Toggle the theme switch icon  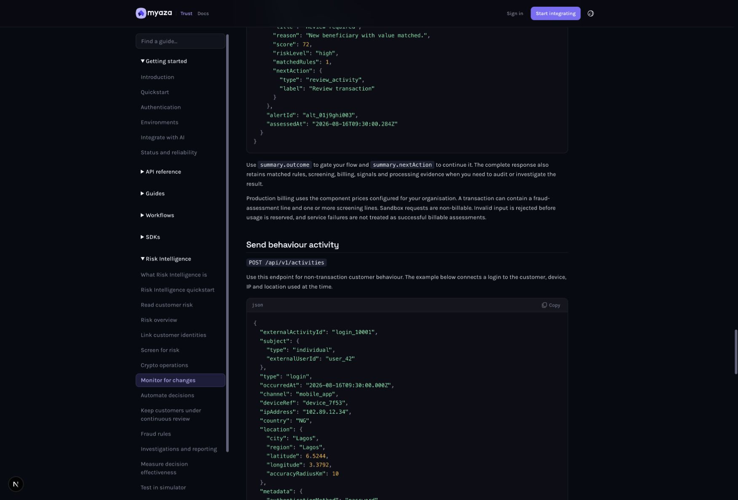point(591,13)
